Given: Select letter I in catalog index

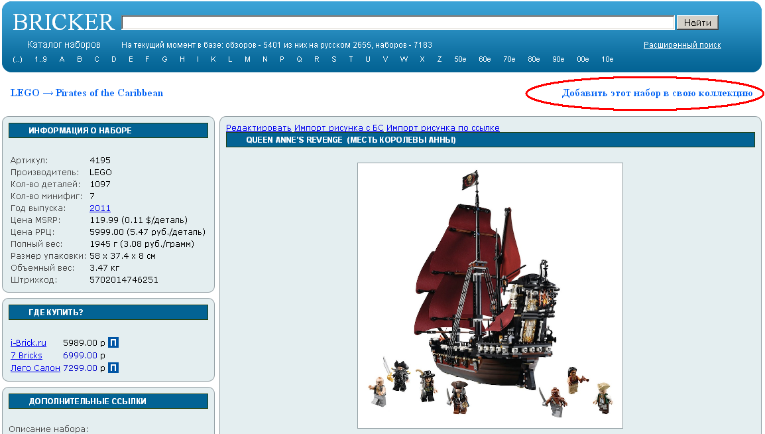Looking at the screenshot, I should (198, 59).
